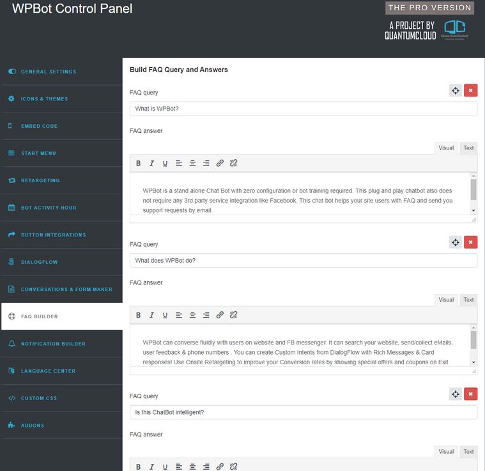Open Icons & Themes section
This screenshot has height=471, width=485.
point(62,98)
